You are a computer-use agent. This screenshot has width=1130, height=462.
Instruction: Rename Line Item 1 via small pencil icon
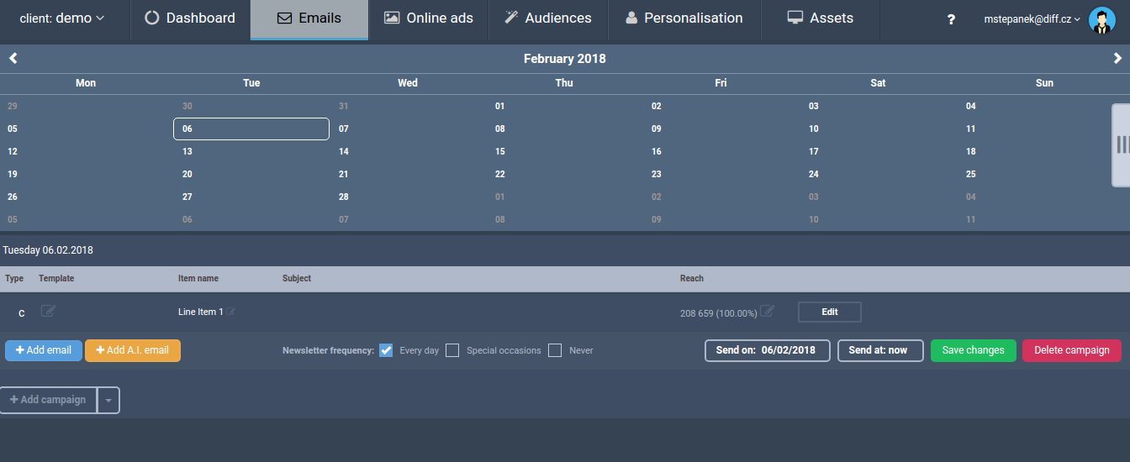click(231, 312)
